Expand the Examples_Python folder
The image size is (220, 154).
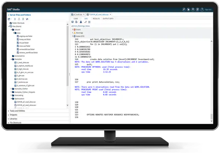point(11,89)
